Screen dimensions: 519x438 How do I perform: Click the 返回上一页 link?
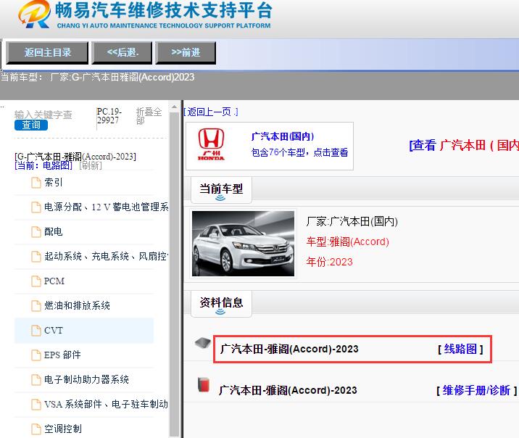point(211,112)
